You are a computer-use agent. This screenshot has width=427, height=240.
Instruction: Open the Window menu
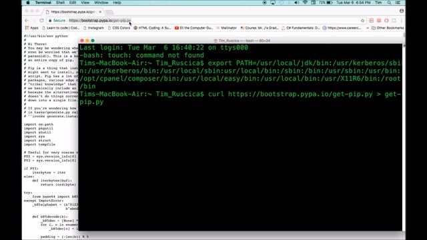point(101,3)
